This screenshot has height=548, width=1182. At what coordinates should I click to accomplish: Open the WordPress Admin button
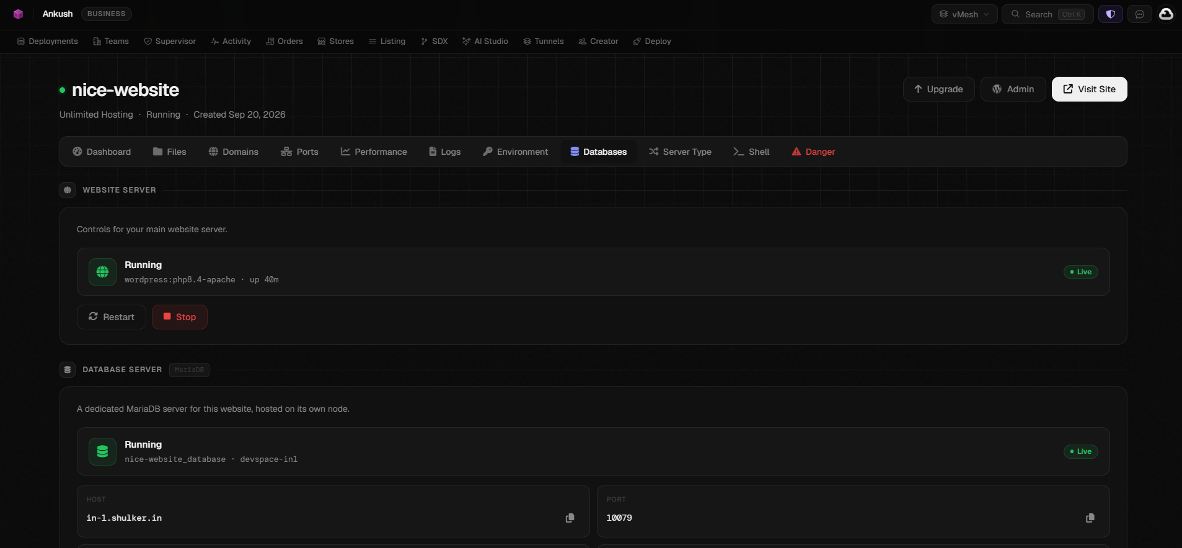click(x=1013, y=89)
